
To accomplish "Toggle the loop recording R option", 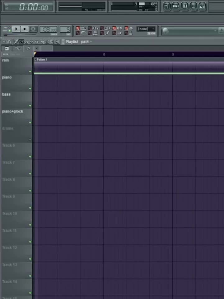I will [x=114, y=28].
